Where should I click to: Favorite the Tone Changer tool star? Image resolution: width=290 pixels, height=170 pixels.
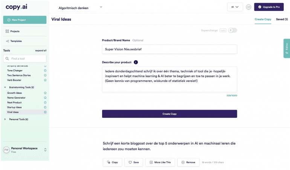point(45,71)
